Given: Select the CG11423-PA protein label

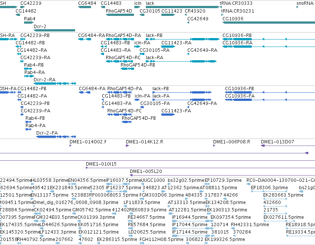Looking at the screenshot, I should [x=176, y=110].
